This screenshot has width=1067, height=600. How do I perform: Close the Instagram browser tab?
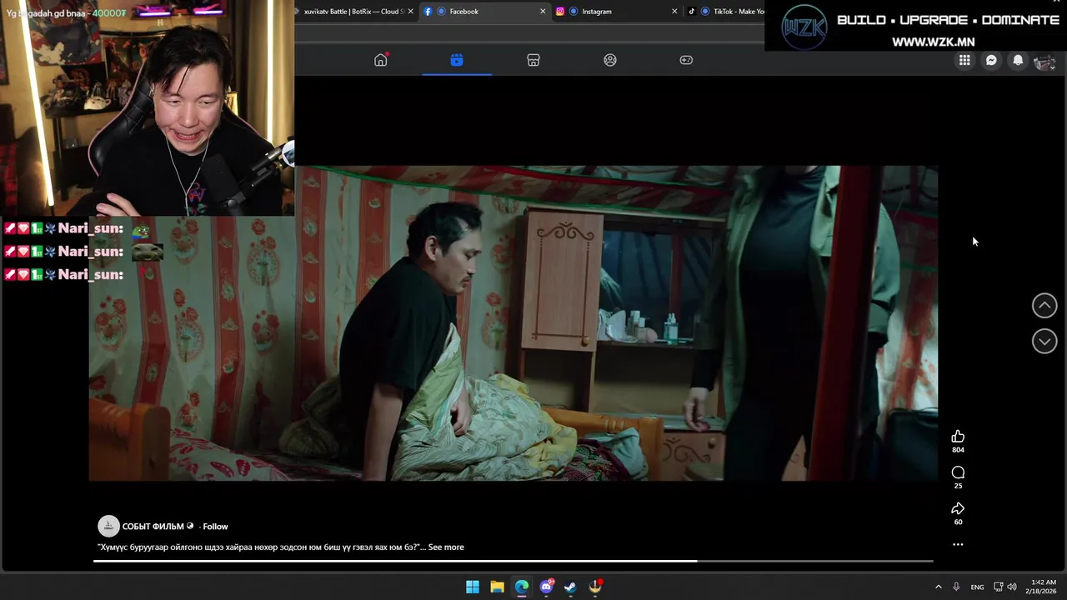(x=674, y=12)
